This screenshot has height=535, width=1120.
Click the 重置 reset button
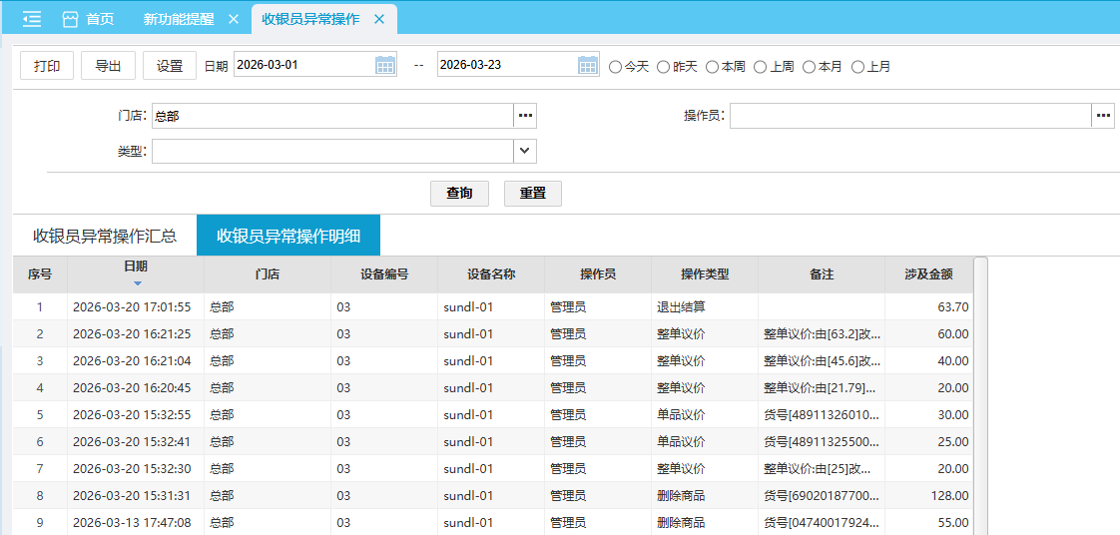coord(532,193)
